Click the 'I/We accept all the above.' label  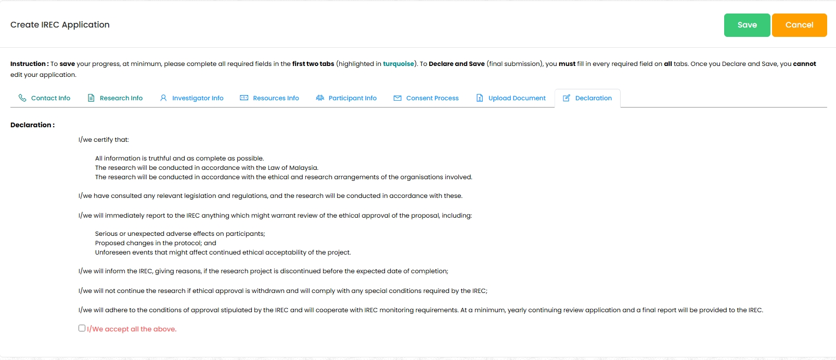click(x=132, y=329)
